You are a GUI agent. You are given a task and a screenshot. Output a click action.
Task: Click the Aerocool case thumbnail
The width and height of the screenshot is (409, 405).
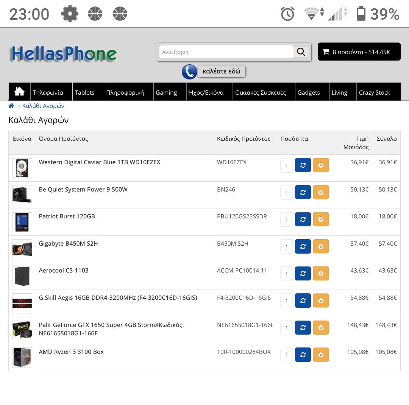pos(22,276)
